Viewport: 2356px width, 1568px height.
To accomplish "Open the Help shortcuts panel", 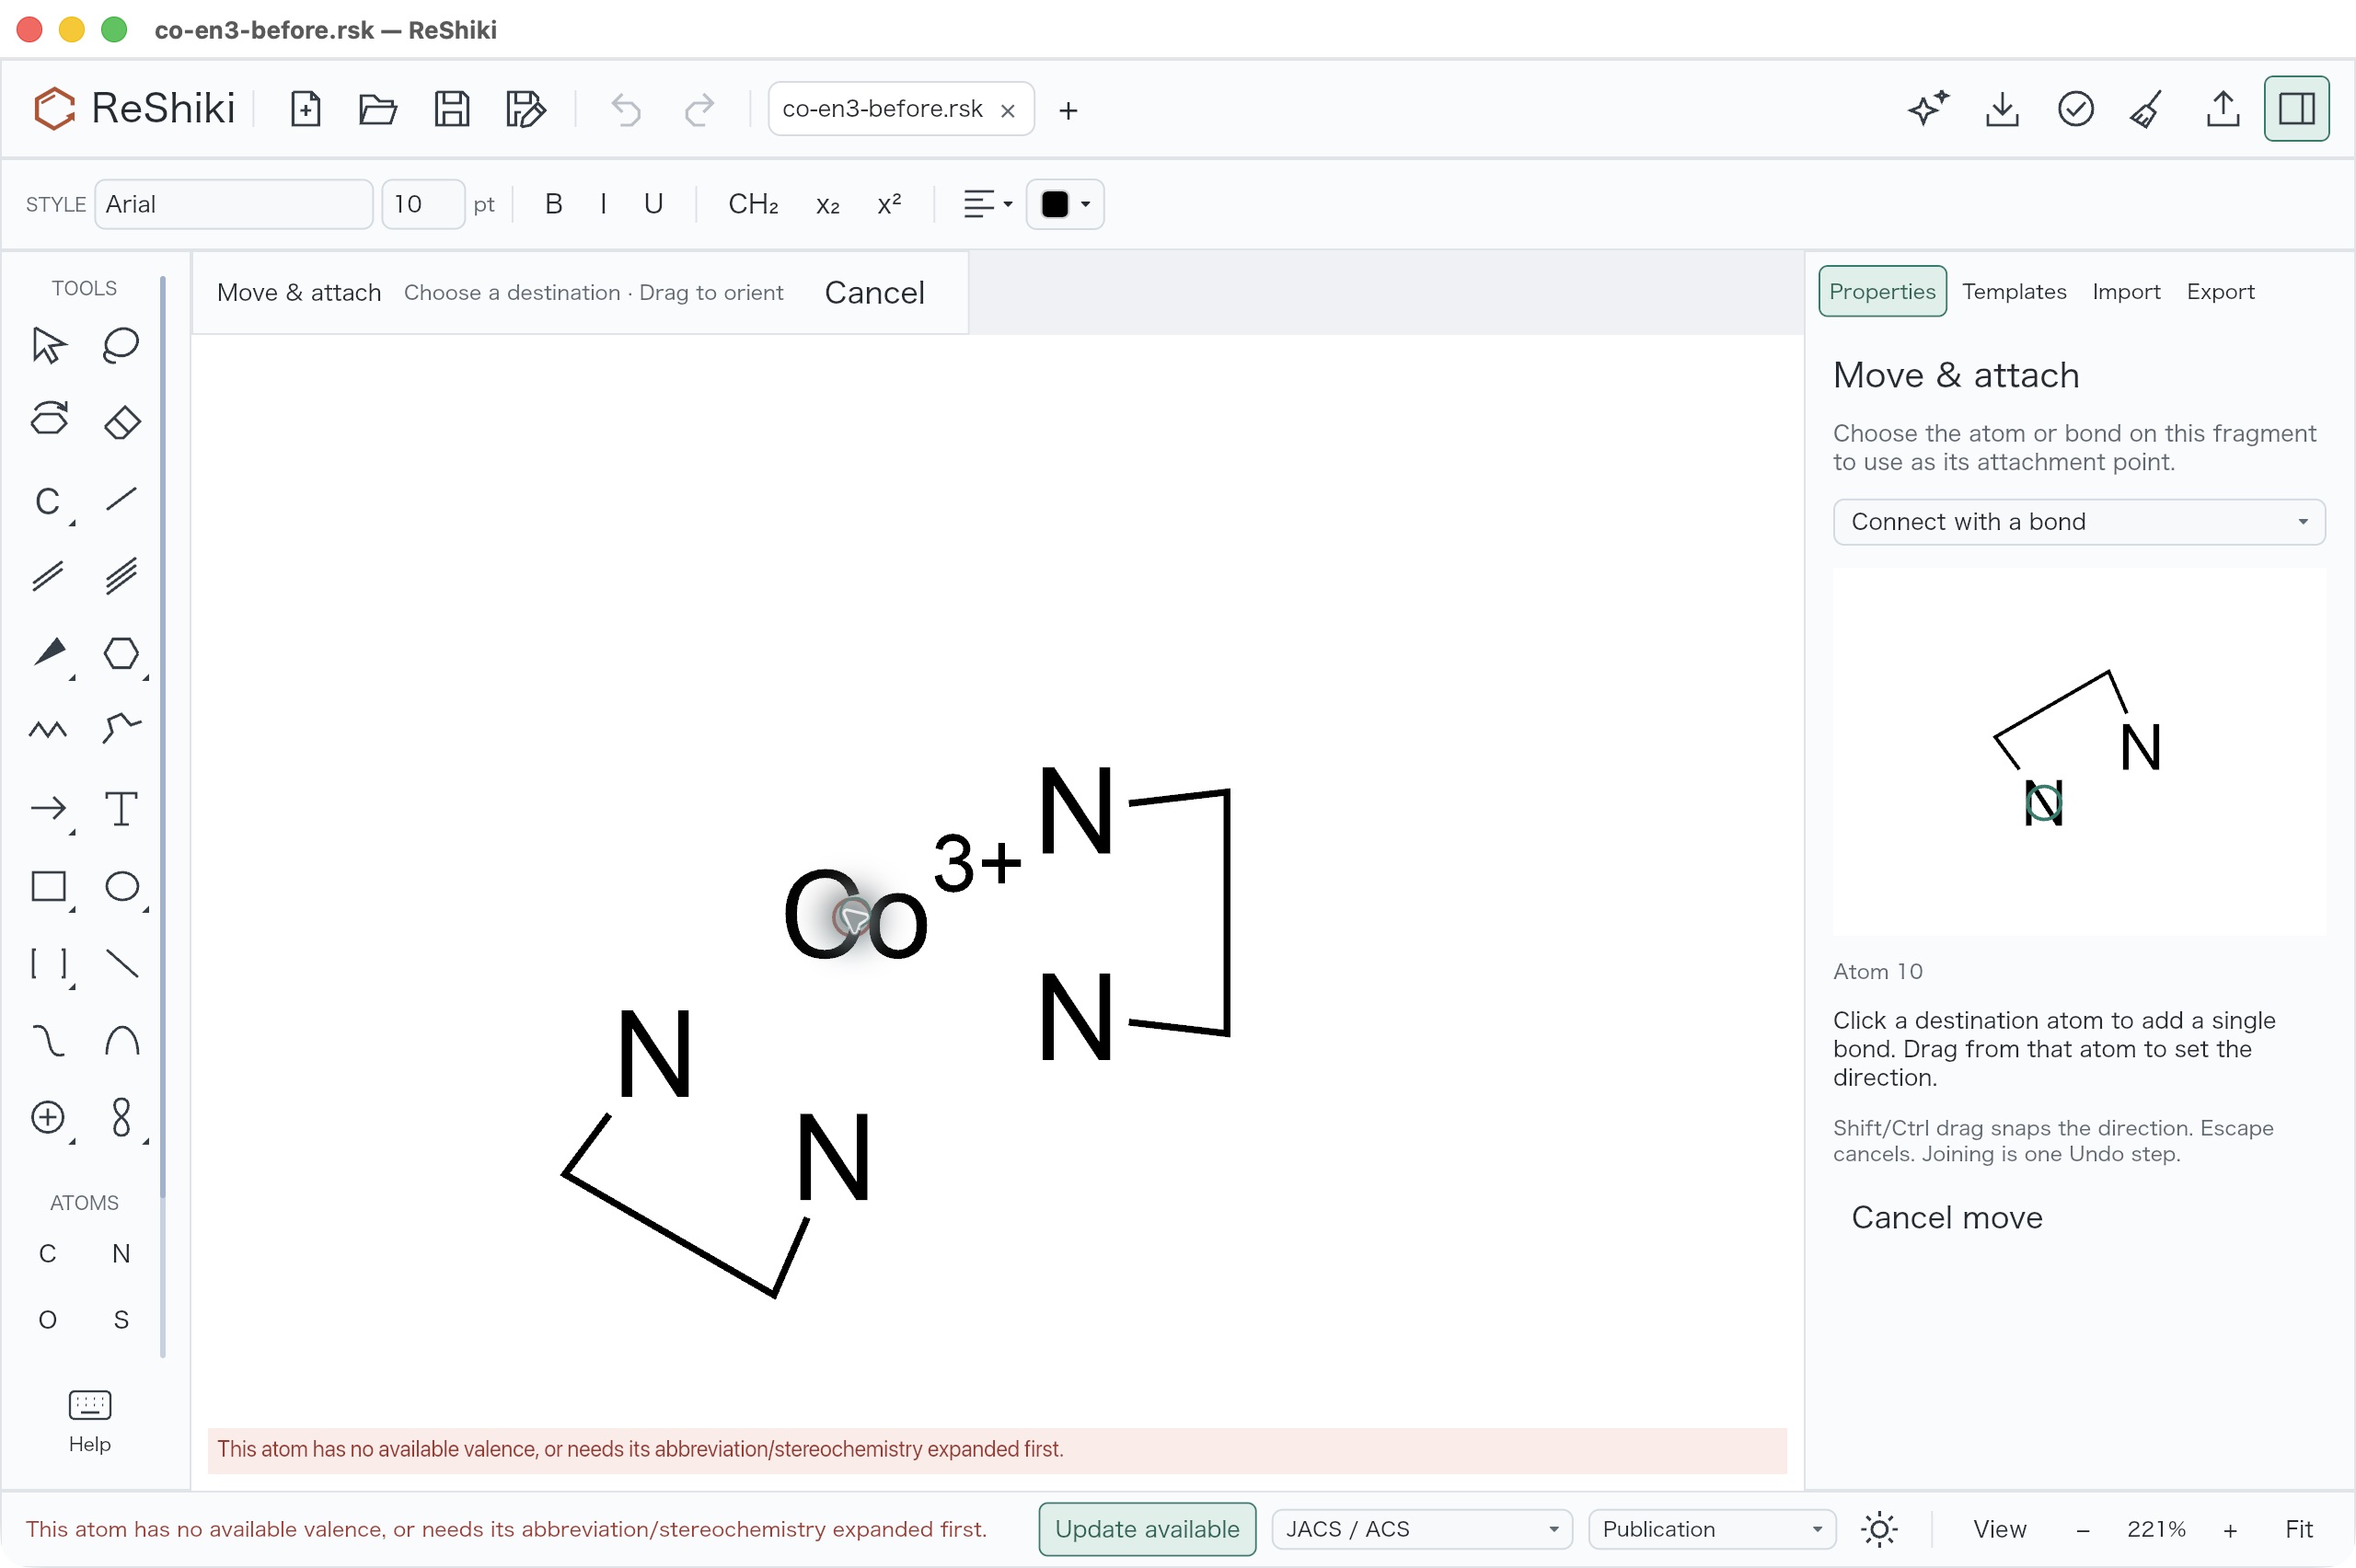I will click(90, 1421).
